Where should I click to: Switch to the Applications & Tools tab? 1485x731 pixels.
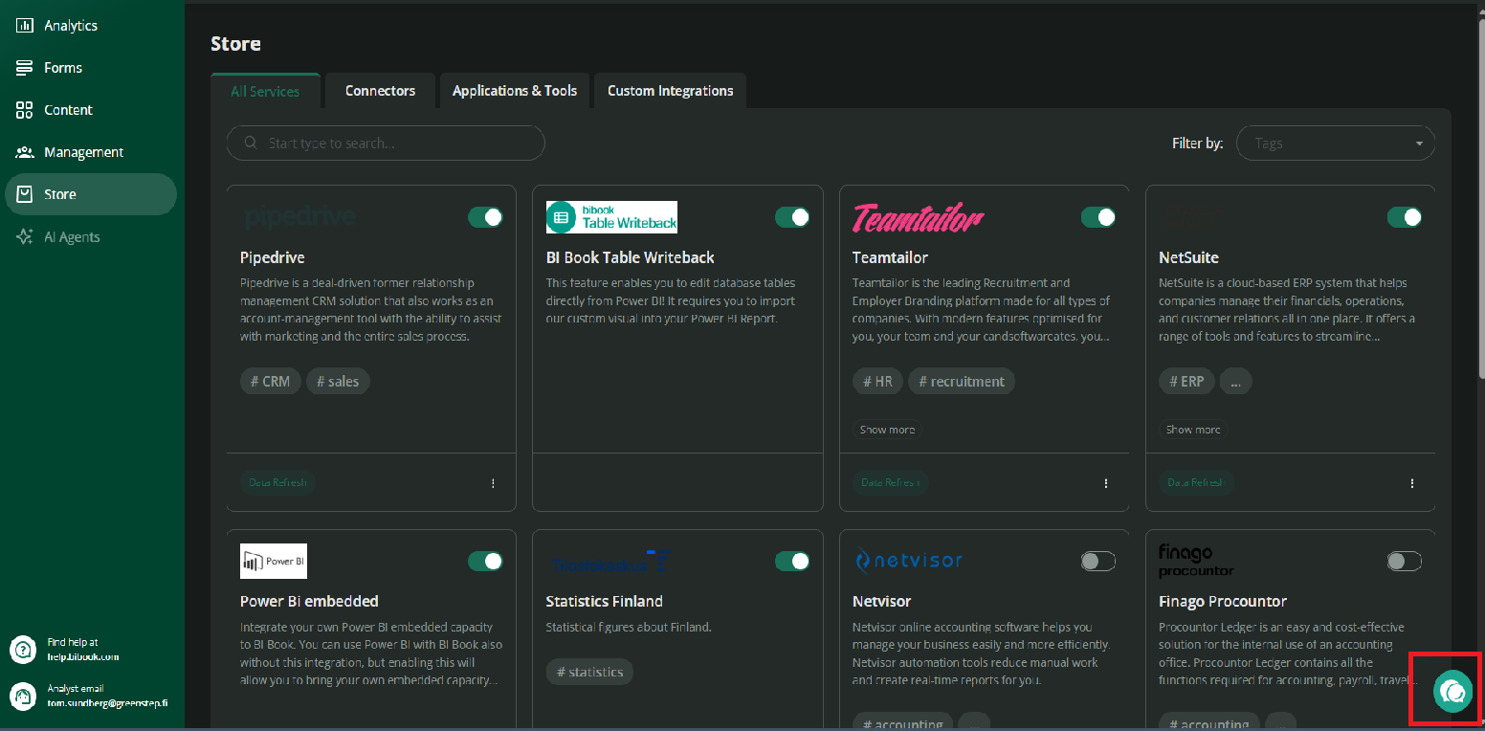[515, 91]
